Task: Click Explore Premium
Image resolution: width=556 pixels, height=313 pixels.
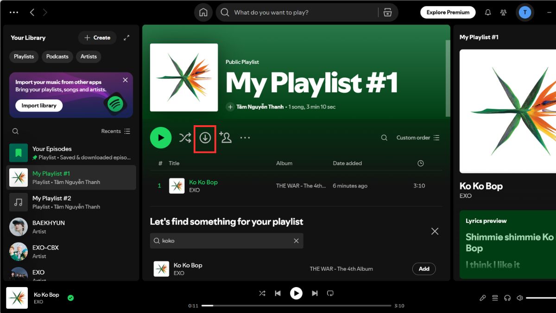Action: click(448, 13)
